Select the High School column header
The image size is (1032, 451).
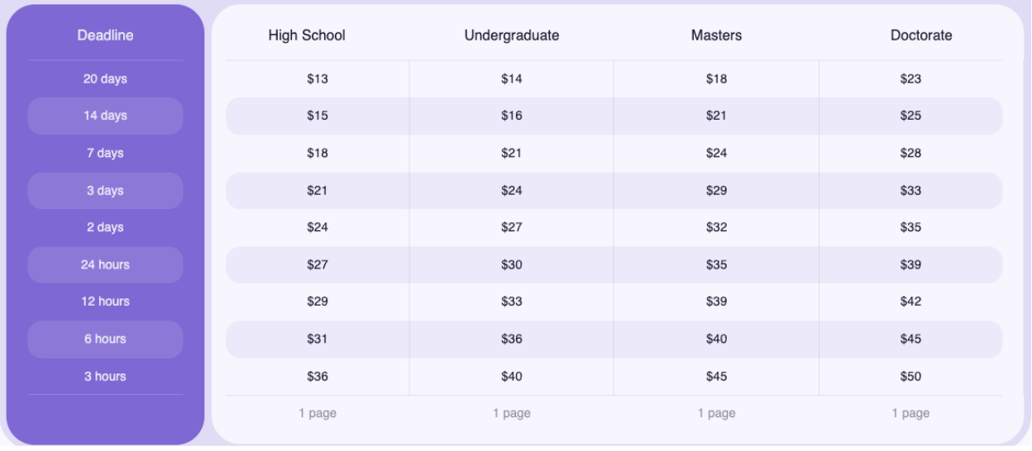(x=307, y=36)
